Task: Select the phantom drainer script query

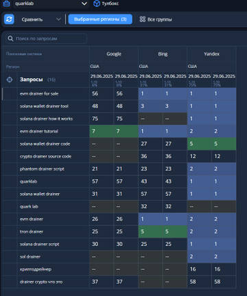Action: 42,169
